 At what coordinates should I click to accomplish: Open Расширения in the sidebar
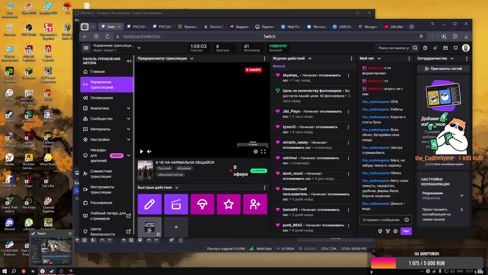[x=107, y=203]
